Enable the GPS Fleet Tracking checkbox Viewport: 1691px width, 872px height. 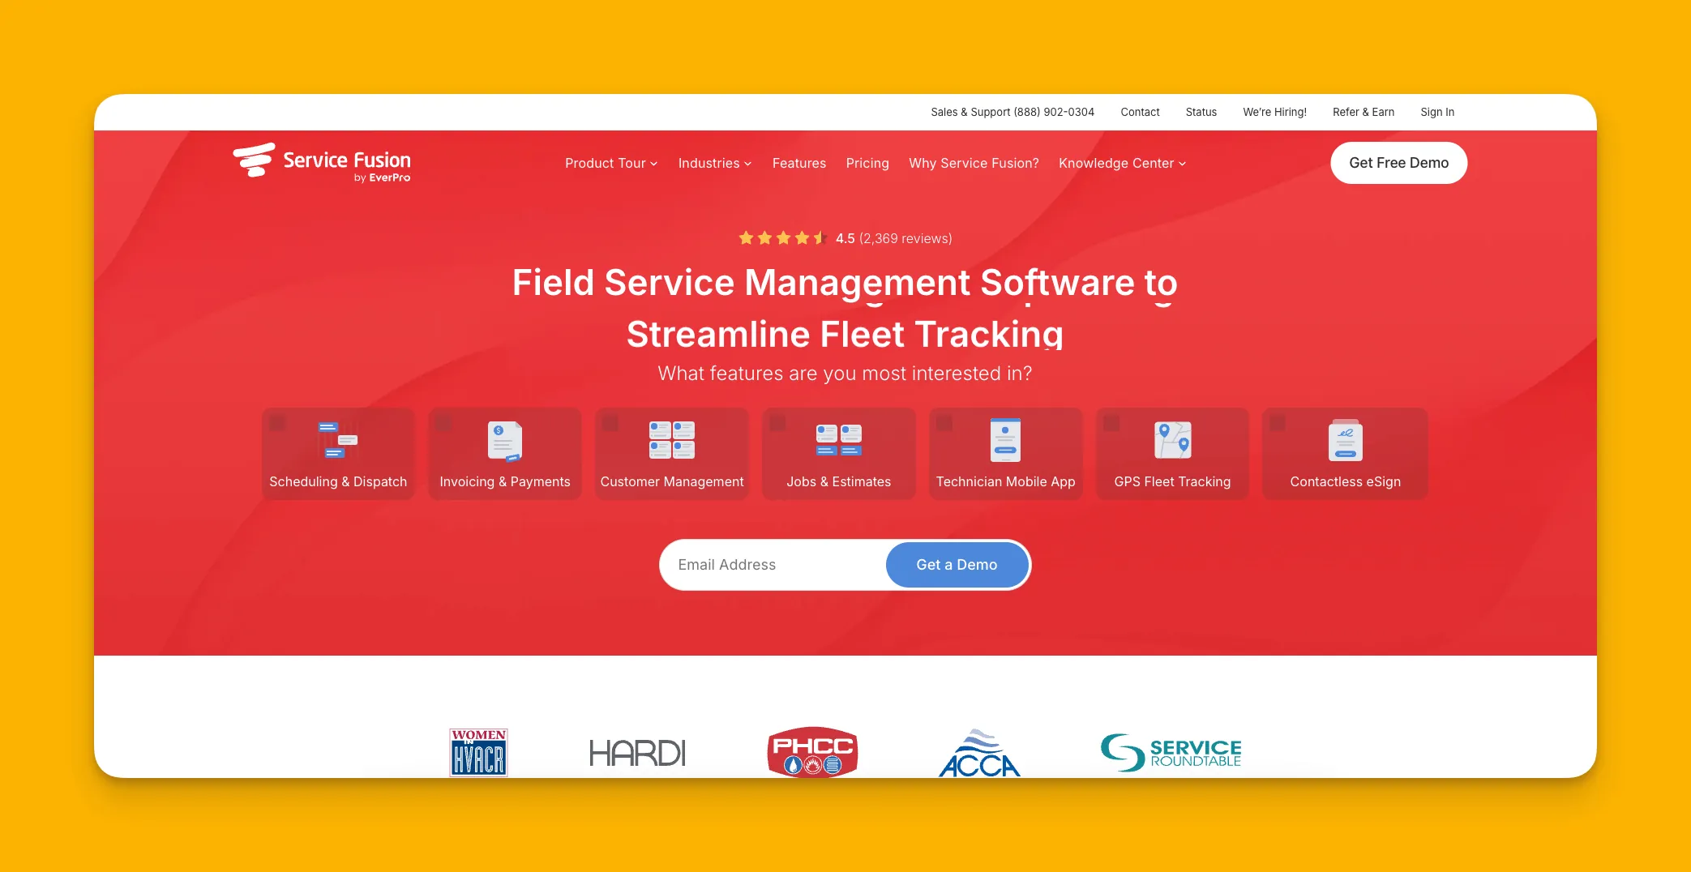point(1111,422)
